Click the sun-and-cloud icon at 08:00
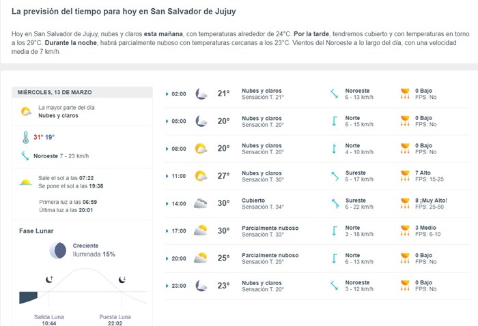Image resolution: width=478 pixels, height=326 pixels. (201, 149)
